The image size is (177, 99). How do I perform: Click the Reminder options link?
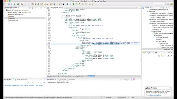155,95
